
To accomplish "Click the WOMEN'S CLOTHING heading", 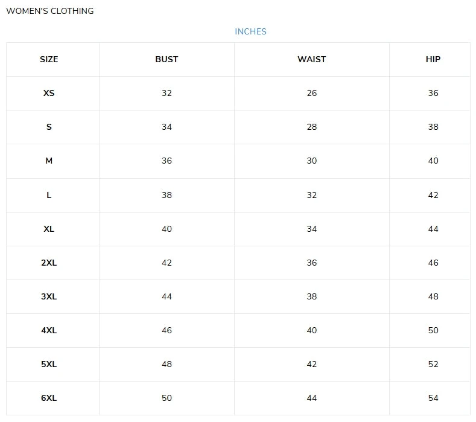I will coord(50,11).
